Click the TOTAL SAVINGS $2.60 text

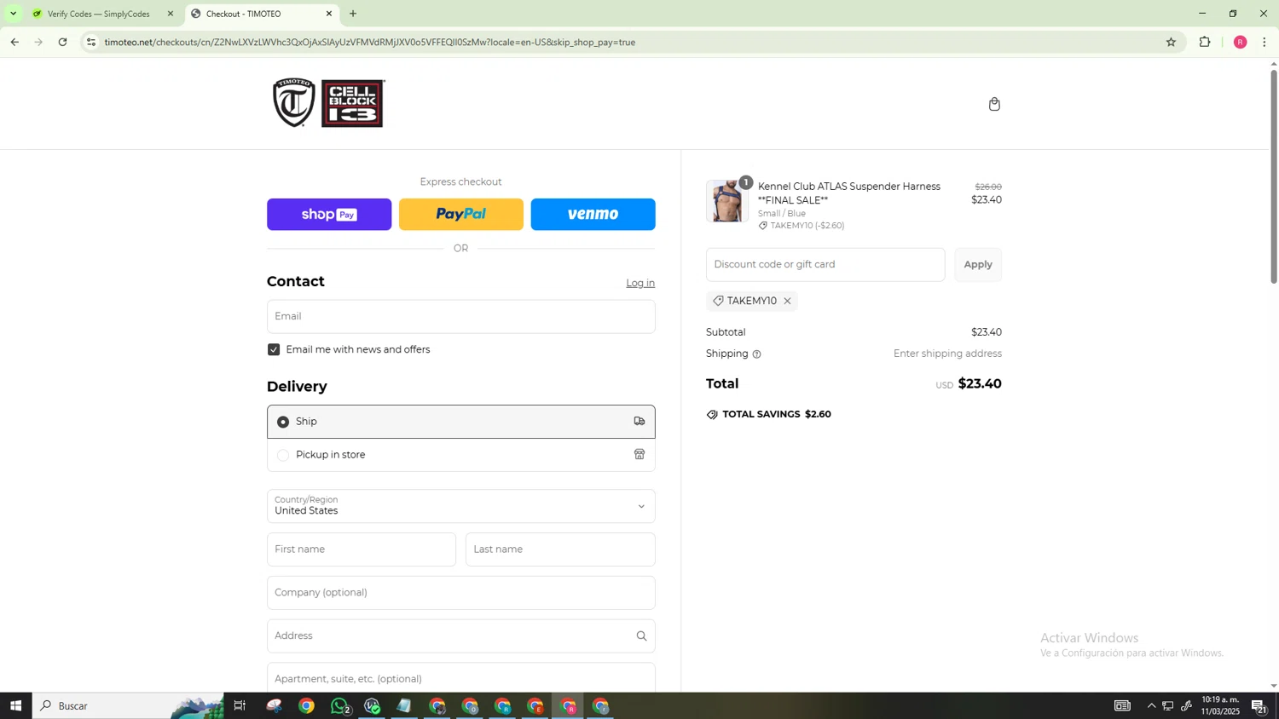click(777, 415)
